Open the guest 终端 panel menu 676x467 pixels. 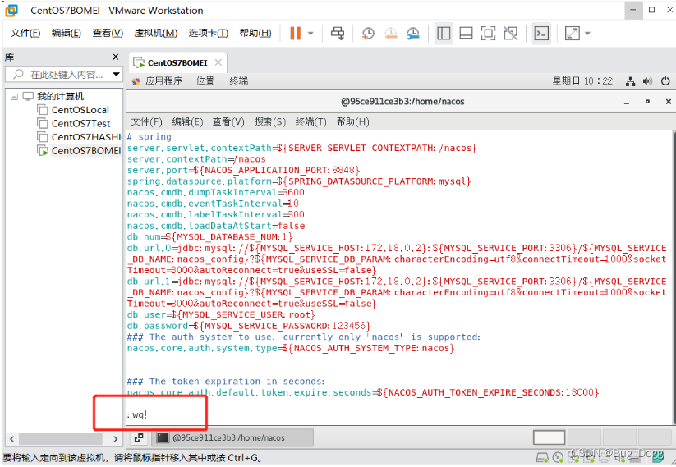pyautogui.click(x=238, y=81)
